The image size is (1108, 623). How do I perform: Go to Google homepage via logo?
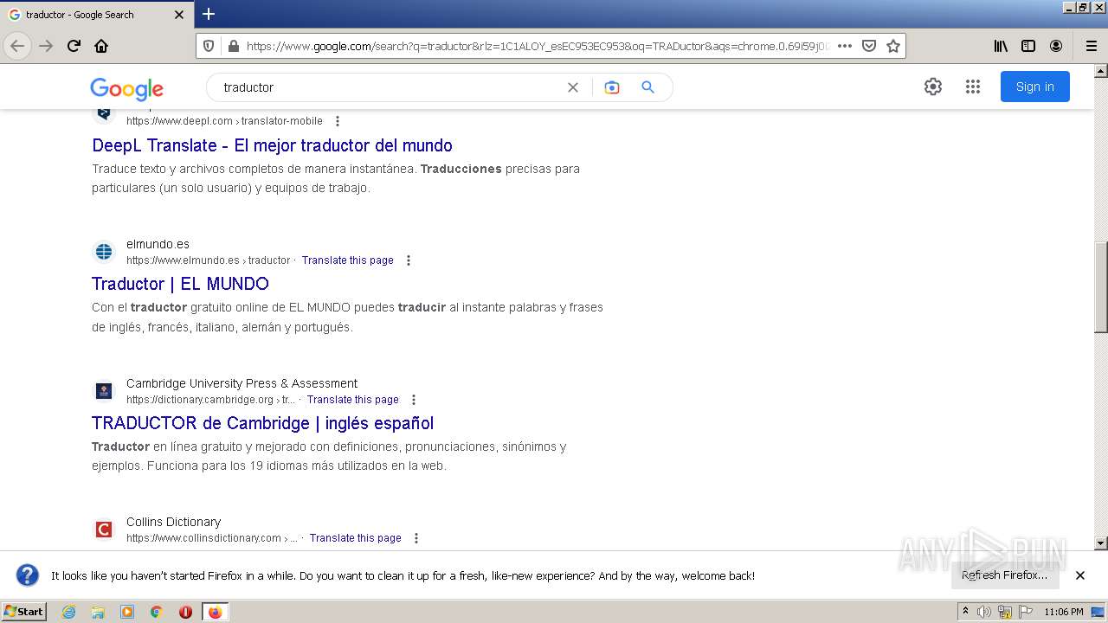click(x=126, y=88)
